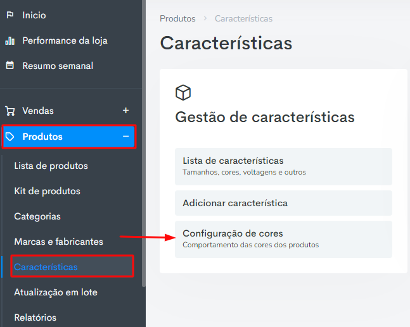Collapse the Produtos menu with minus
The image size is (410, 327).
coord(125,136)
